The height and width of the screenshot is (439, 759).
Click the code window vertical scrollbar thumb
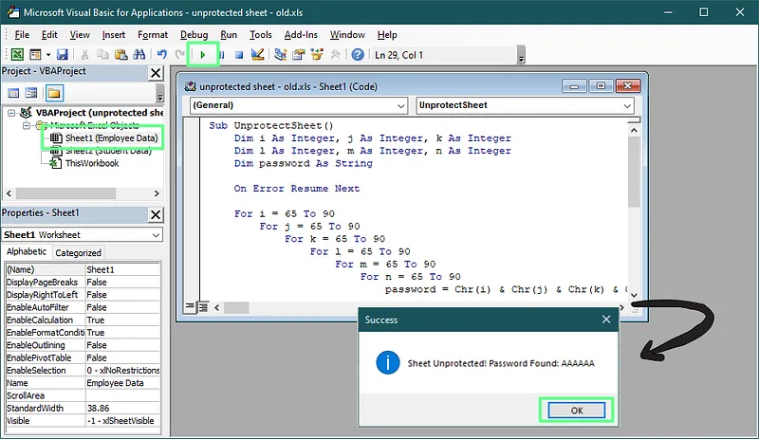tap(634, 172)
